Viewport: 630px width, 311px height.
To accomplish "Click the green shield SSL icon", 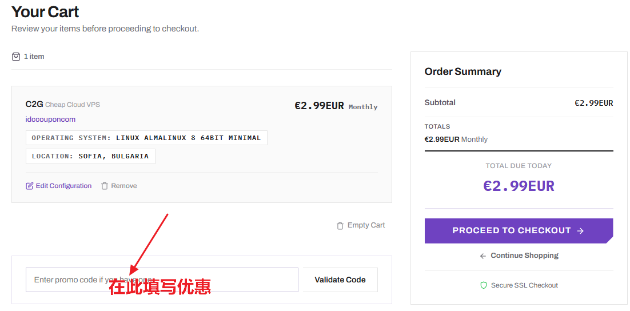I will [x=484, y=285].
